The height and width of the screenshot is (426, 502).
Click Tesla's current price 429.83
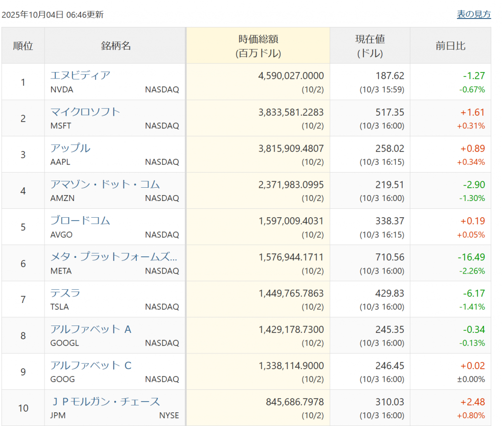pos(389,294)
